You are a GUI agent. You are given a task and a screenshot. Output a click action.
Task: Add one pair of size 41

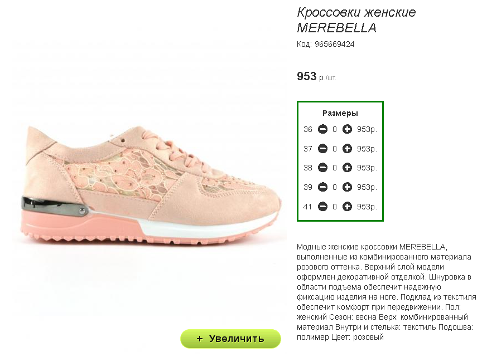tap(347, 207)
